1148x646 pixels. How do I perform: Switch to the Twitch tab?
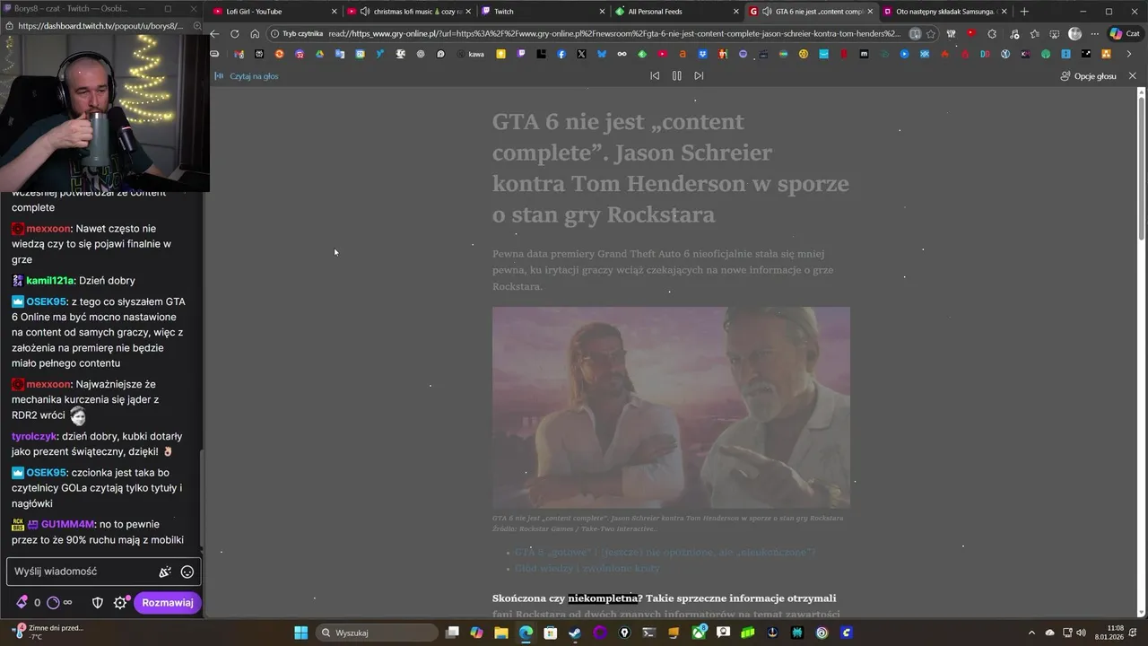pos(543,12)
